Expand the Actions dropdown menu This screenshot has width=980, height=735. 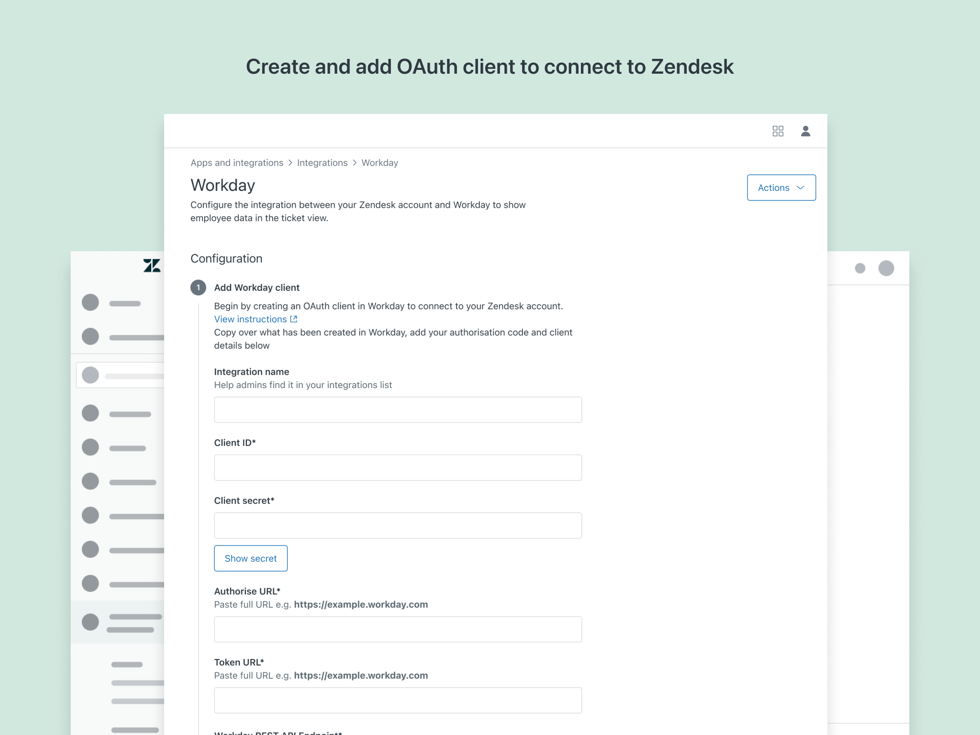coord(780,188)
